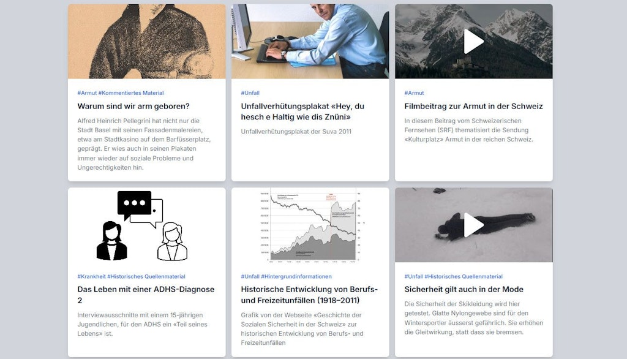Click the Pellegrini poster drawing thumbnail
The width and height of the screenshot is (627, 359).
(x=147, y=42)
